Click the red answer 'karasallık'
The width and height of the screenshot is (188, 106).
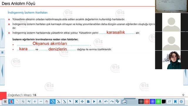tap(116, 32)
